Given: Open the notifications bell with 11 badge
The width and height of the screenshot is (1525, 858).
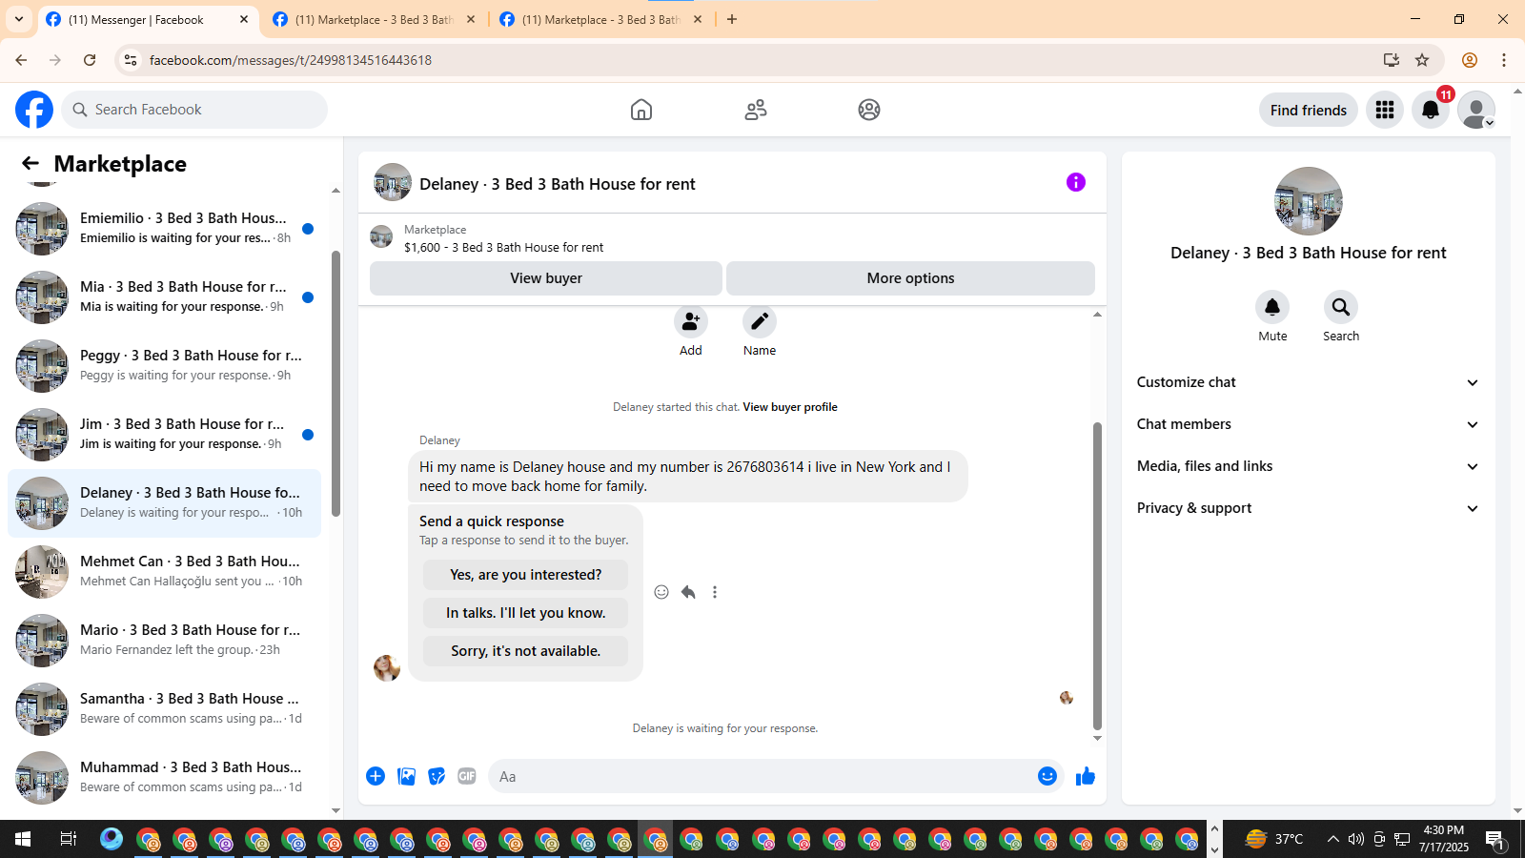Looking at the screenshot, I should coord(1431,110).
